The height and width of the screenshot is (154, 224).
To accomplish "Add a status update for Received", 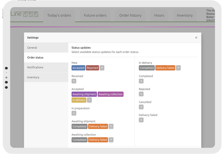I will coord(74,81).
